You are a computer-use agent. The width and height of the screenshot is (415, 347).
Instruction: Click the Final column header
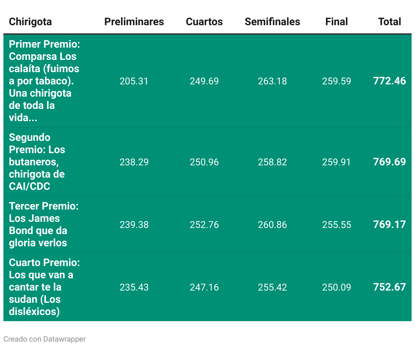click(x=336, y=22)
